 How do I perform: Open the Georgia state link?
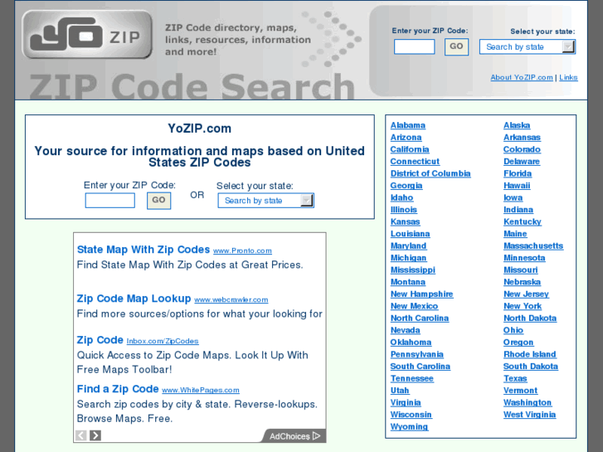(406, 186)
